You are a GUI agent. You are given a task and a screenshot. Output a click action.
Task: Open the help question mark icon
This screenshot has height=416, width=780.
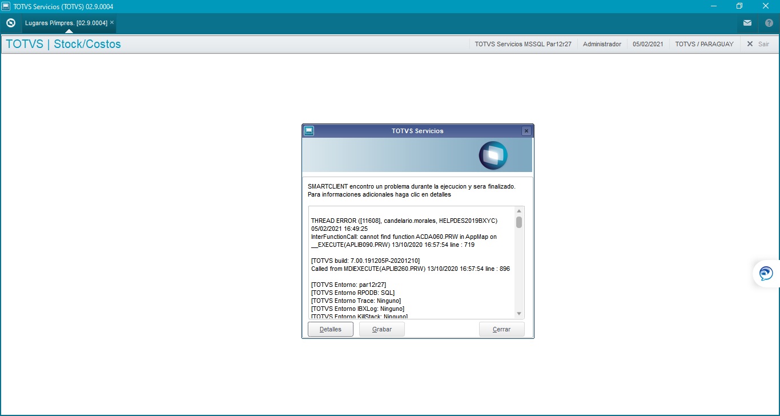click(x=769, y=23)
